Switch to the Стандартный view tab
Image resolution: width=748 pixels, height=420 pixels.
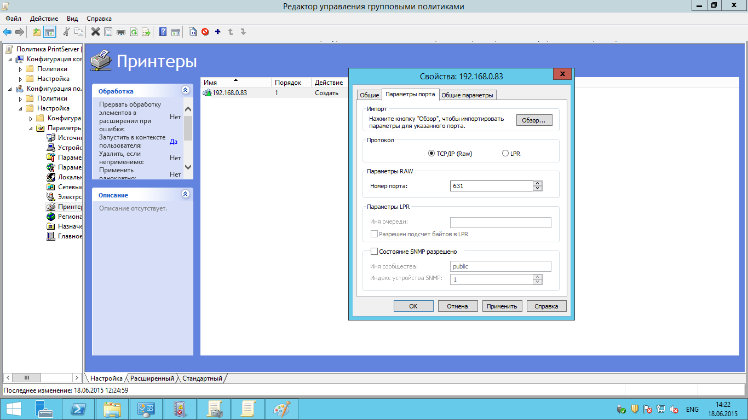point(202,378)
